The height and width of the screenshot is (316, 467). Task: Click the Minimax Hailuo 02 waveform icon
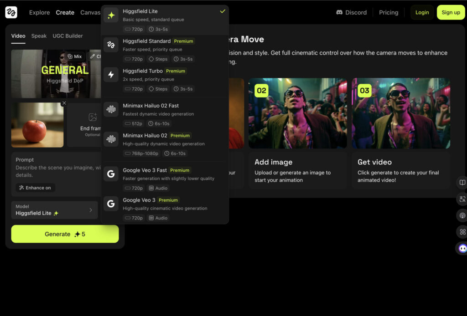pyautogui.click(x=111, y=139)
